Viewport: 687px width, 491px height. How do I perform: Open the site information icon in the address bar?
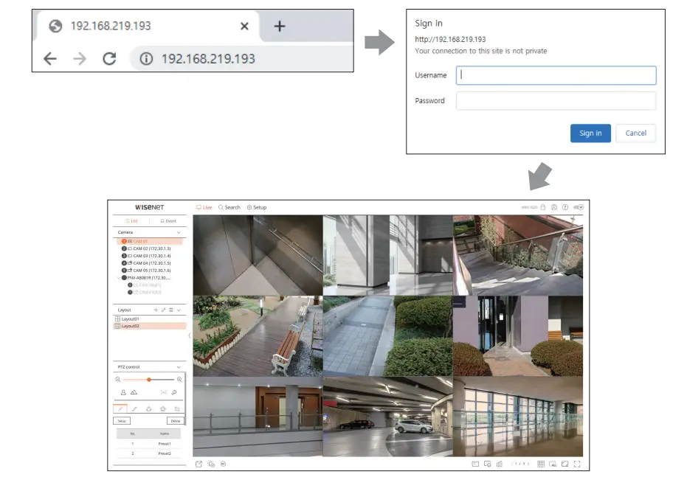(146, 59)
